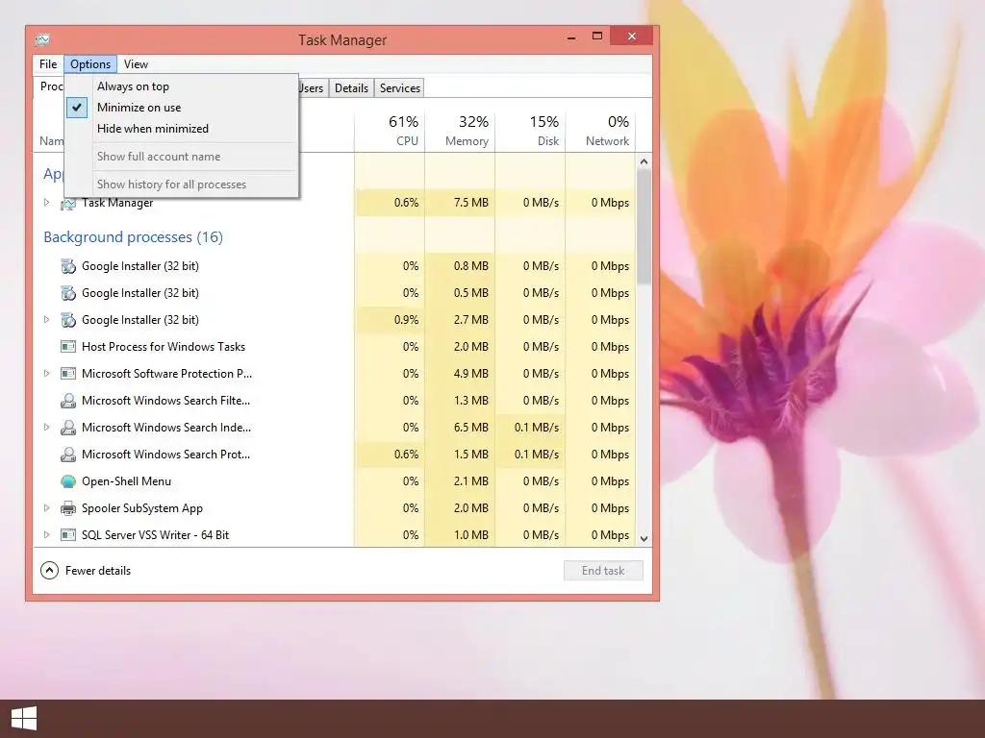
Task: Click the 6.5 MB memory value
Action: click(x=471, y=428)
